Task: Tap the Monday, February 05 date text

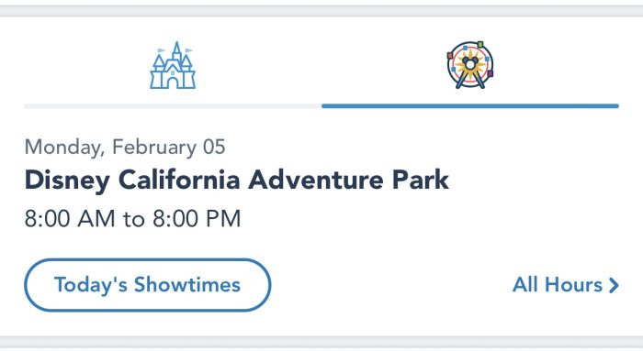Action: pyautogui.click(x=125, y=148)
